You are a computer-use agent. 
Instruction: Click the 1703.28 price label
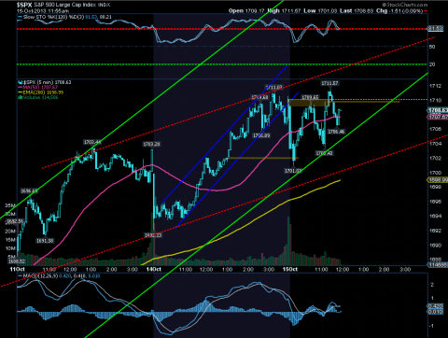pos(151,144)
